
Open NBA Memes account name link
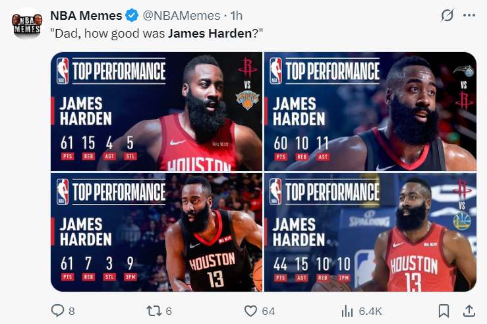pyautogui.click(x=86, y=15)
